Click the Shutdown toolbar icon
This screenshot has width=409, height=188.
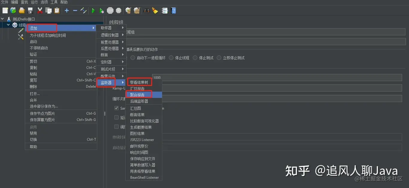[119, 11]
